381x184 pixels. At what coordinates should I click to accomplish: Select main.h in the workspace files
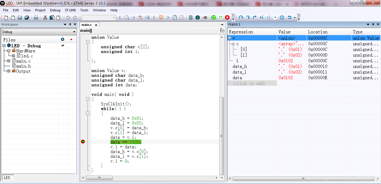click(x=23, y=66)
